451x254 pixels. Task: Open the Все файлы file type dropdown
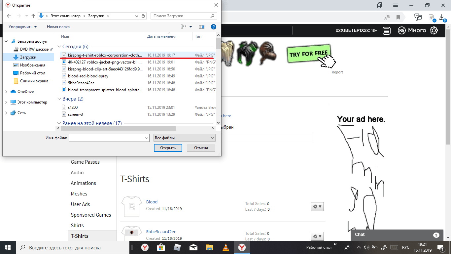(x=185, y=138)
